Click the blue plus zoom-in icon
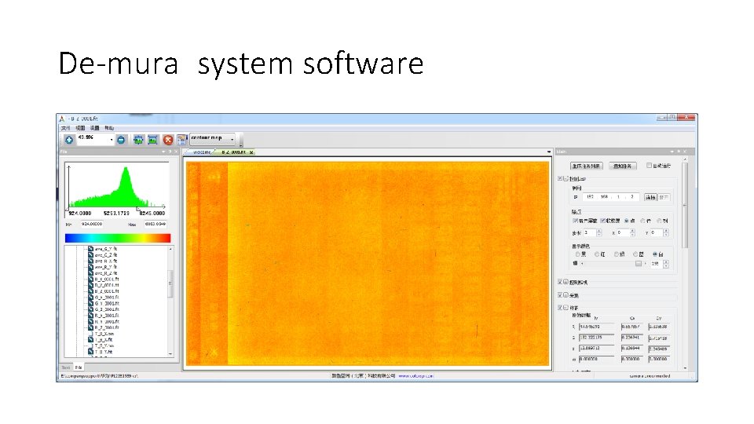754x424 pixels. [x=69, y=140]
